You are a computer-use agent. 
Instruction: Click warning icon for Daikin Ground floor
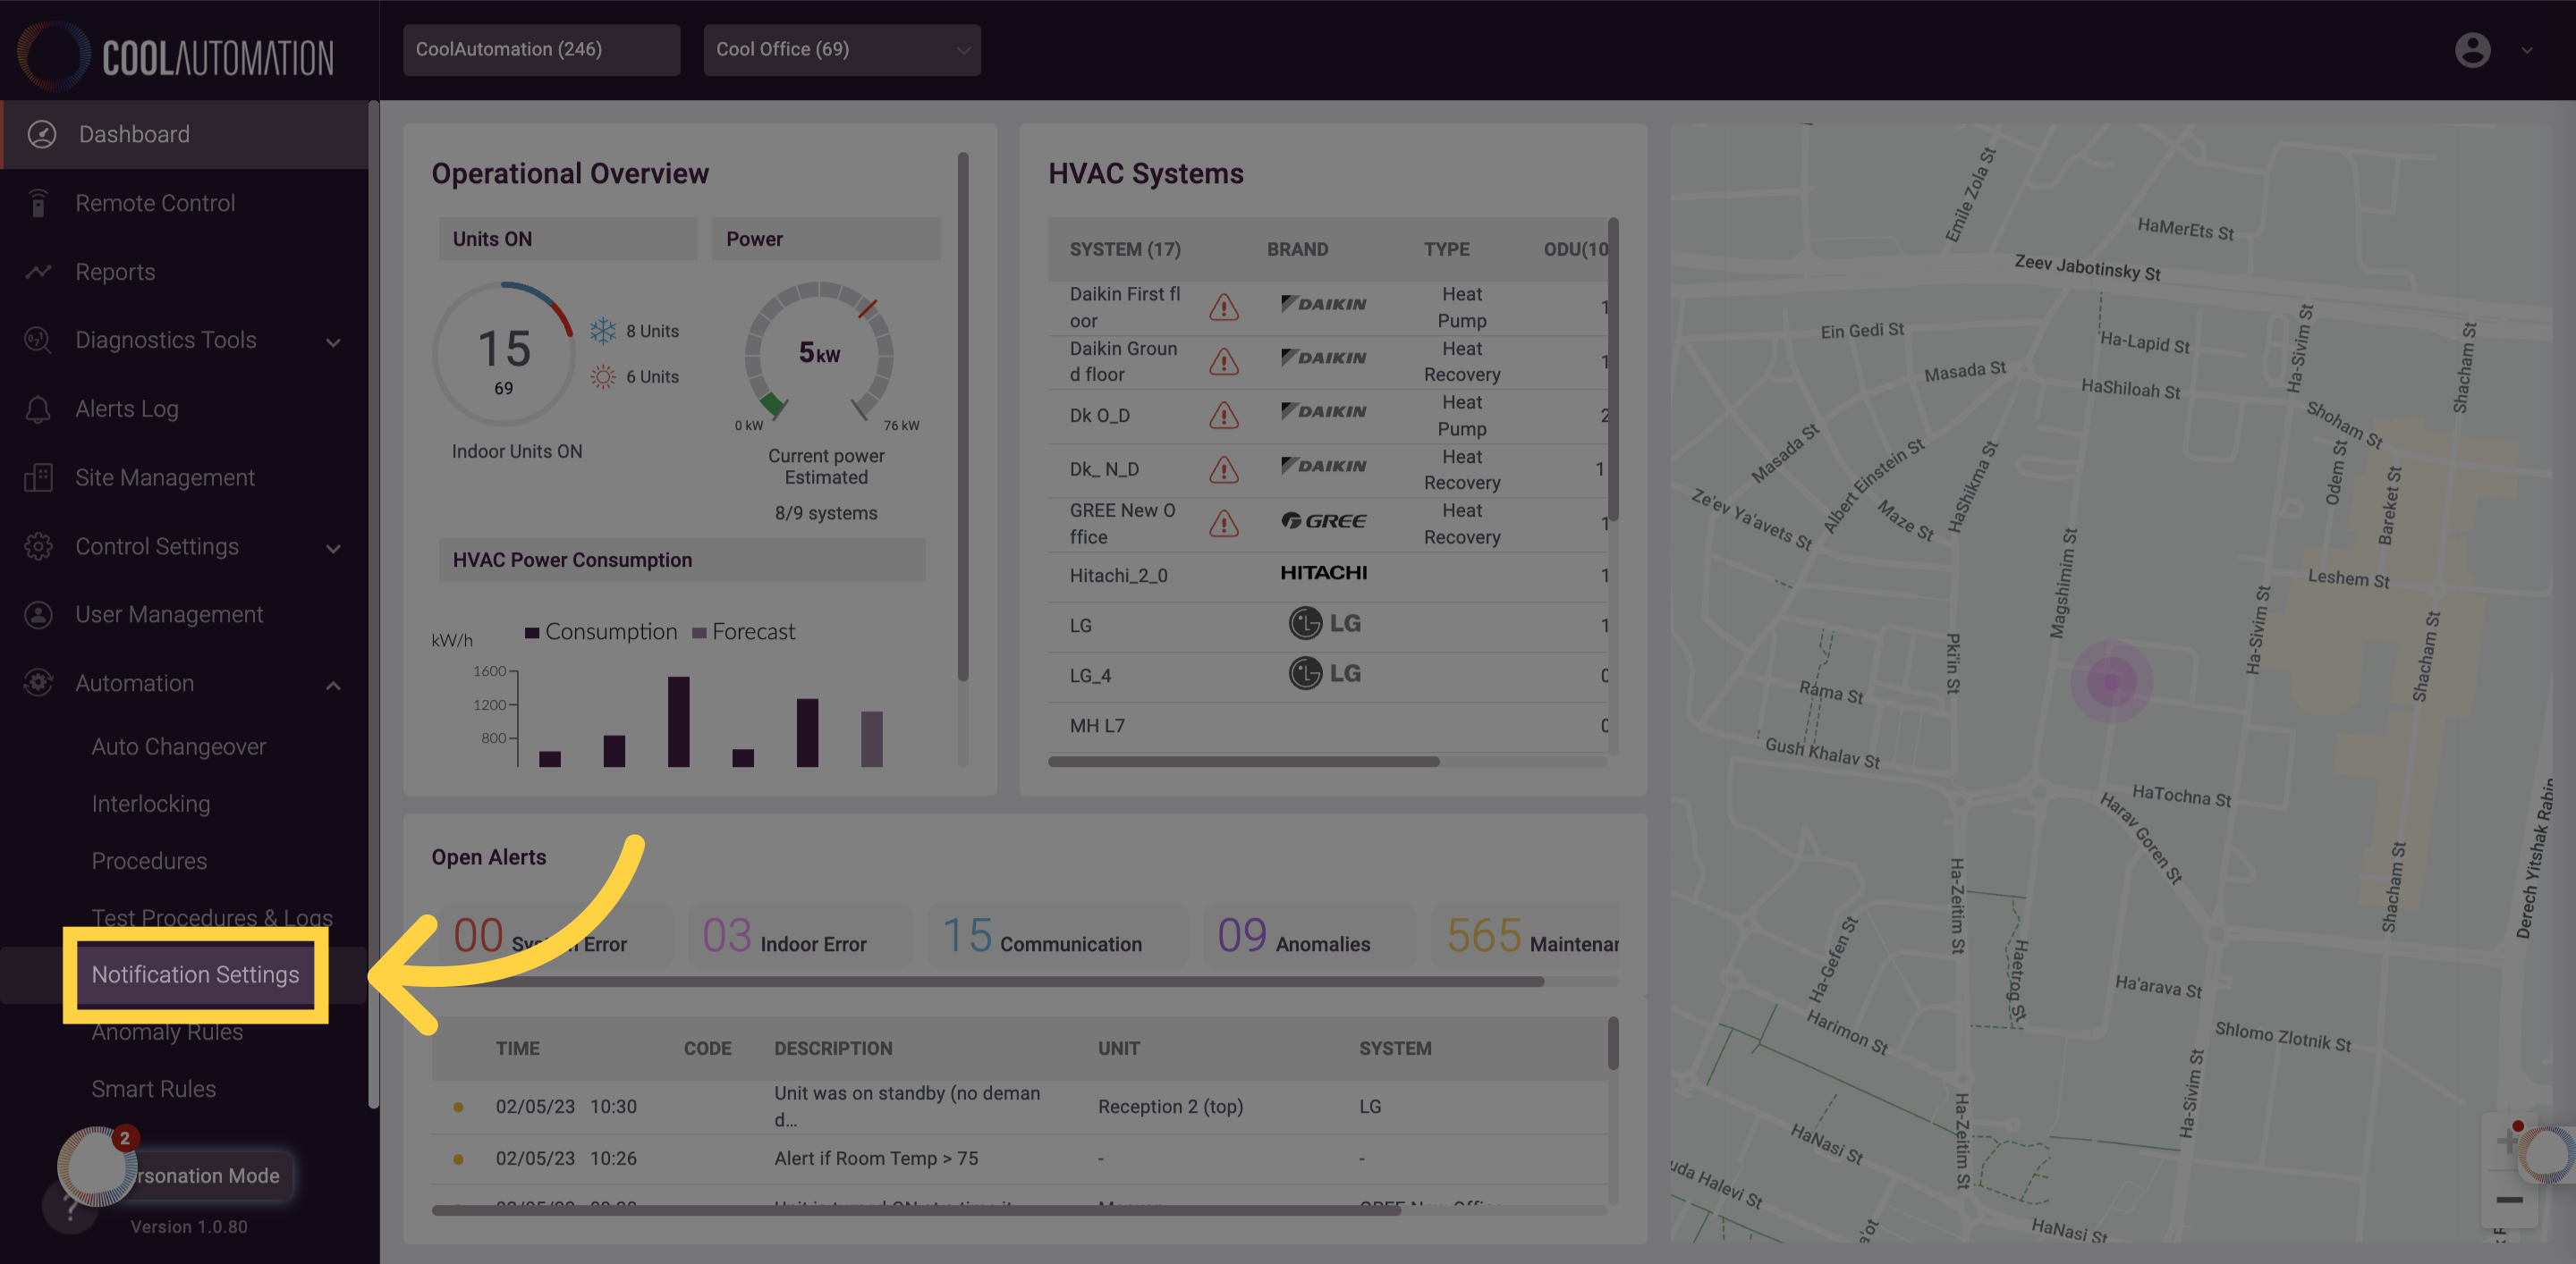[x=1224, y=361]
